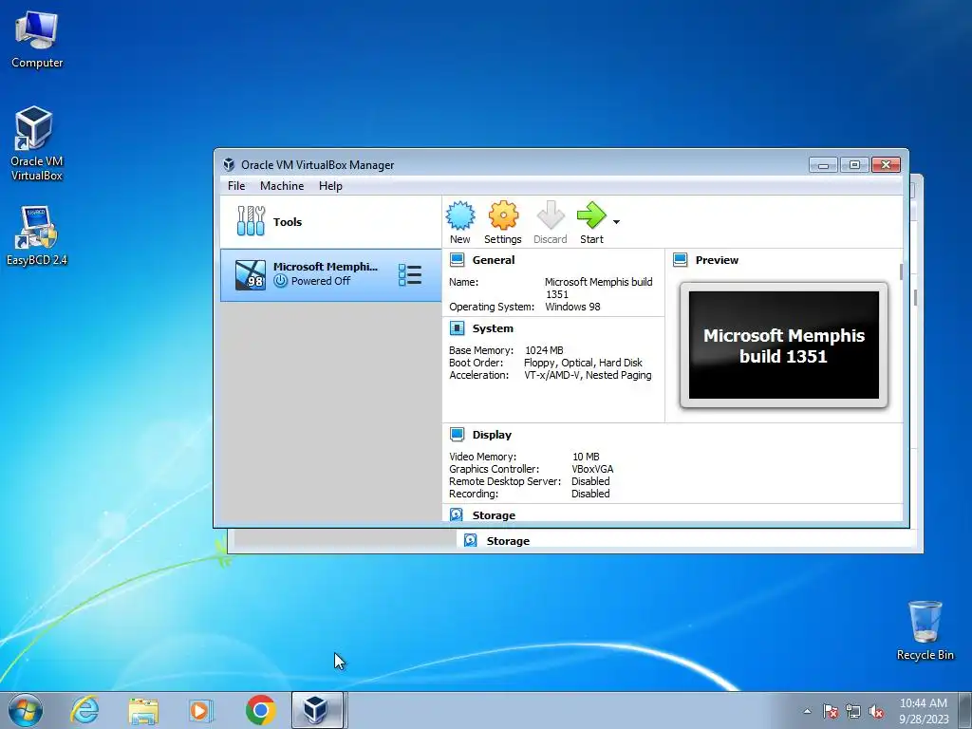Open VM Settings gear icon

[503, 215]
